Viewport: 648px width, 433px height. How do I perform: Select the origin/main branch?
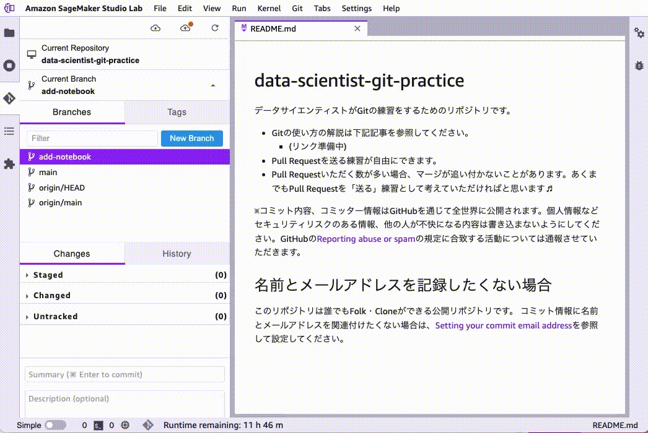125,203
